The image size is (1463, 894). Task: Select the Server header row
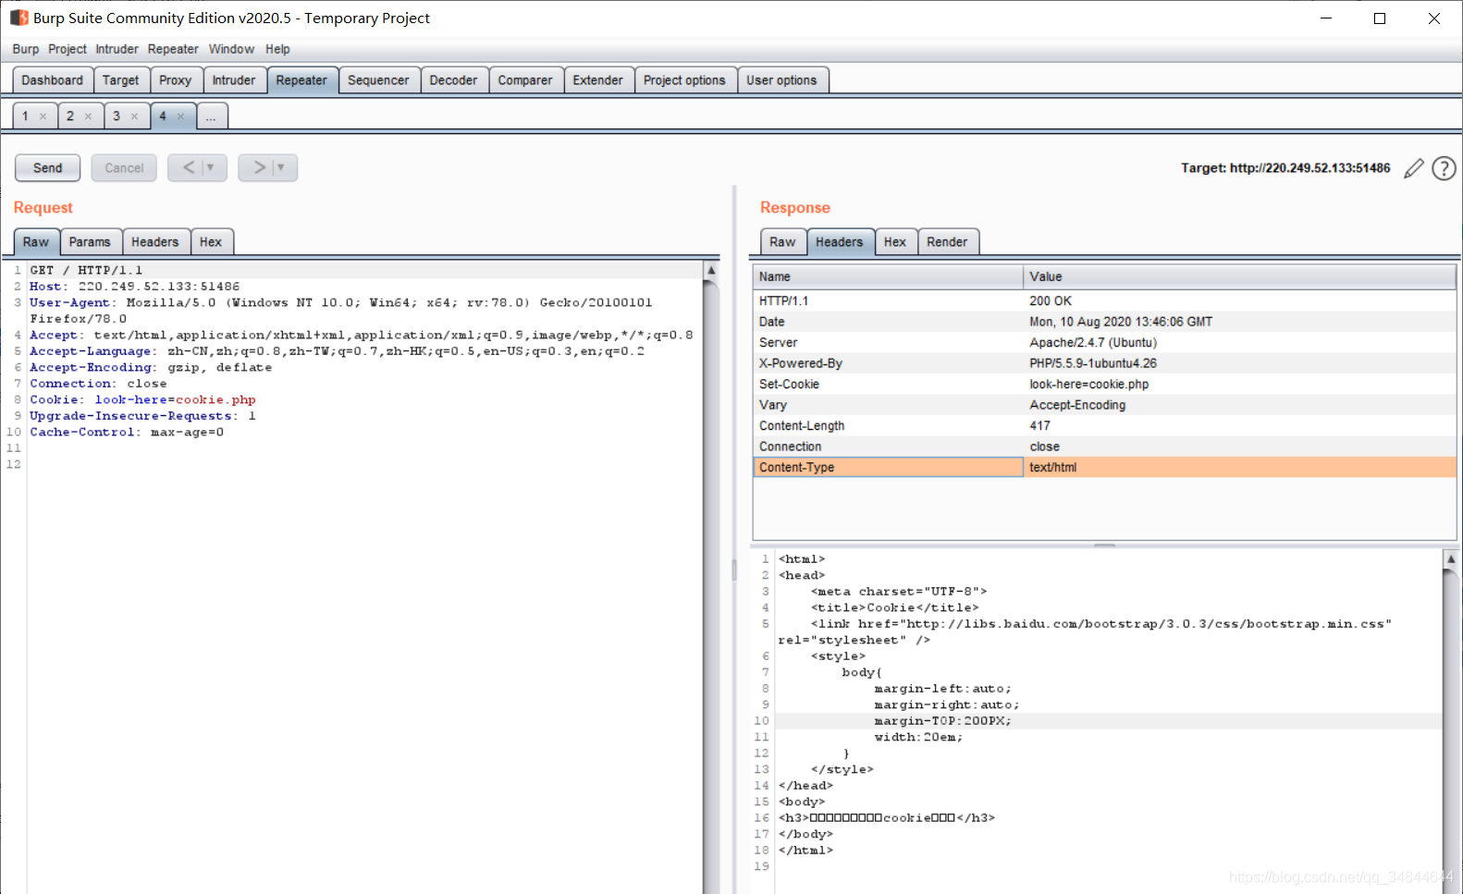pos(1104,343)
